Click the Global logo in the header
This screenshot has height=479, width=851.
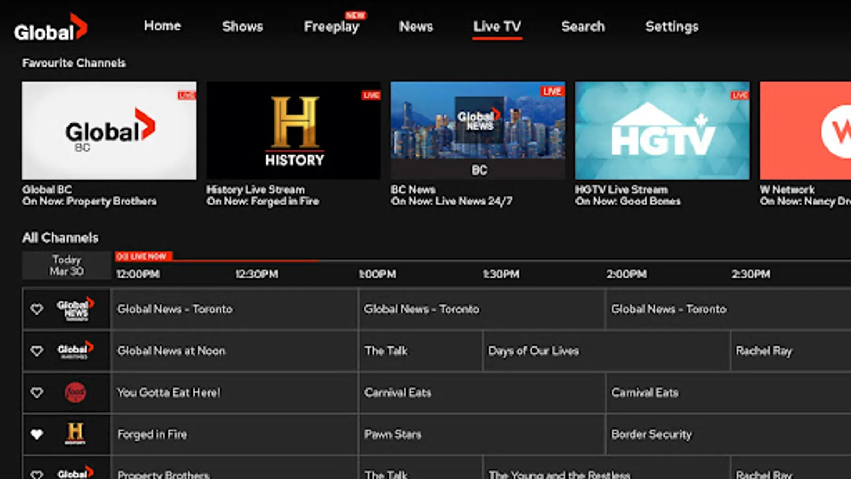tap(51, 28)
